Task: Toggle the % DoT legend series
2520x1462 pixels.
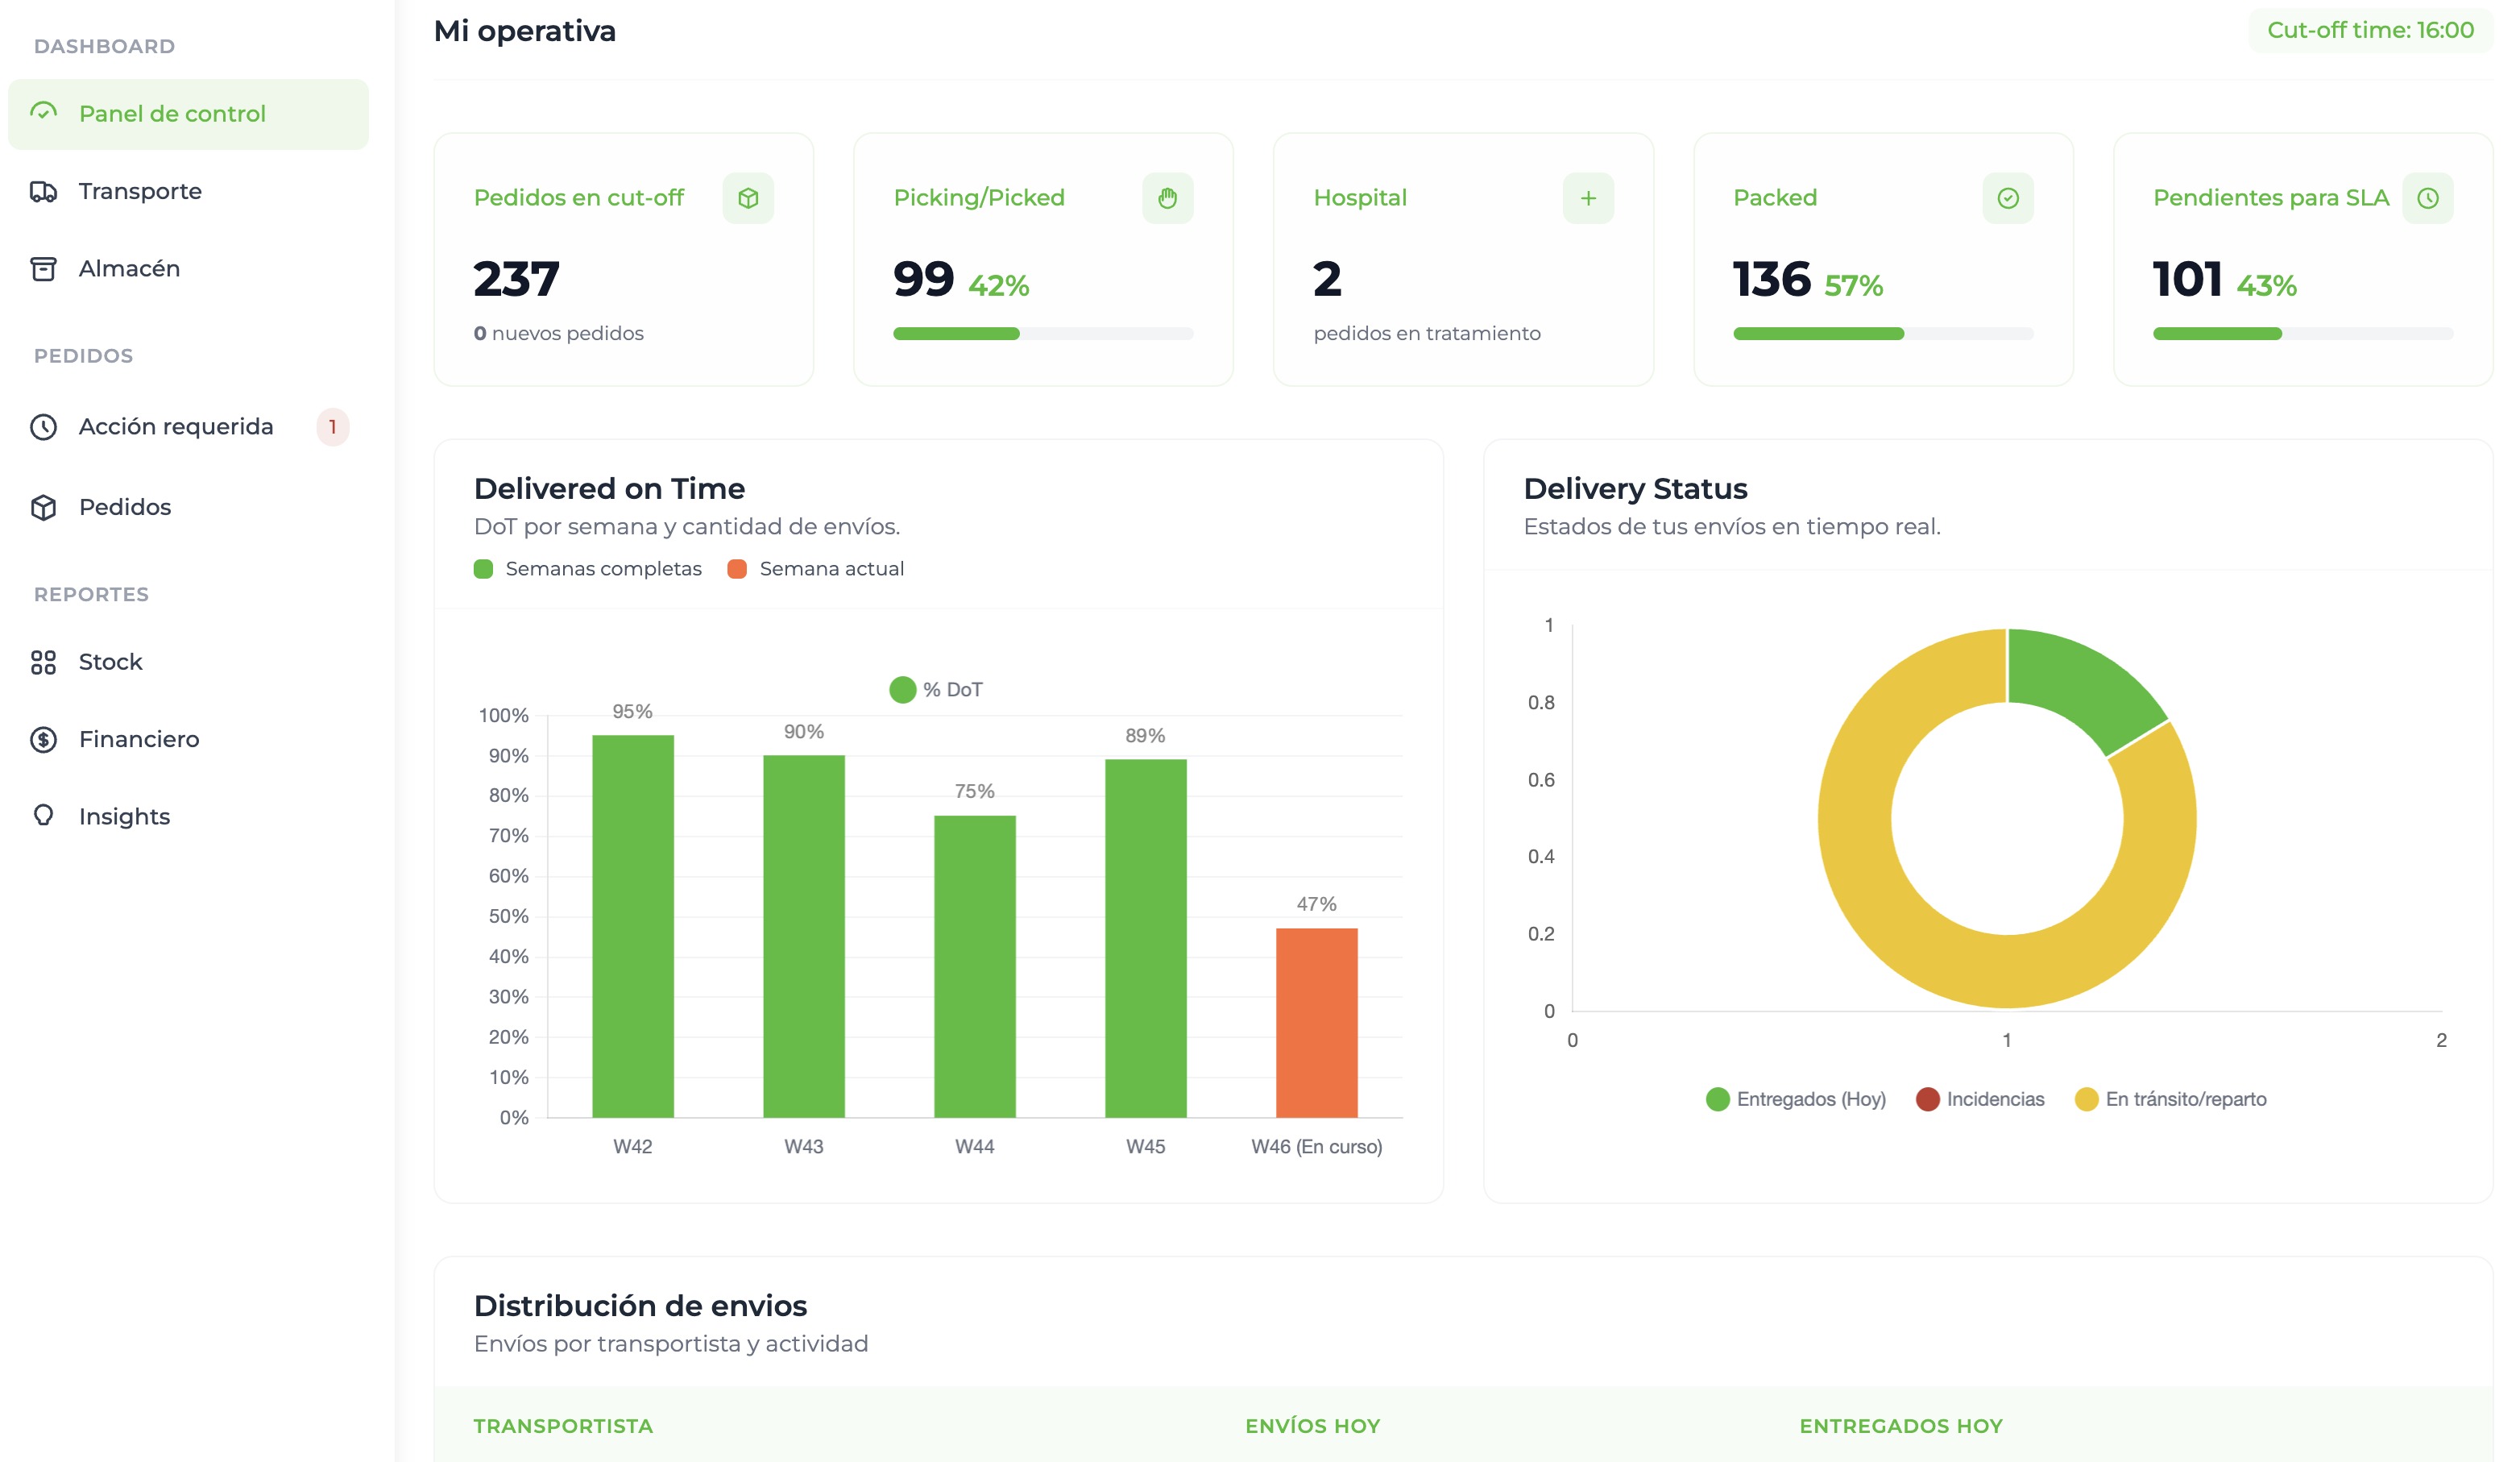Action: (x=936, y=689)
